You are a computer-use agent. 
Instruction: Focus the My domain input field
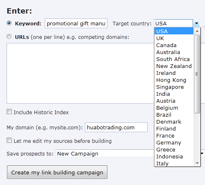click(116, 127)
